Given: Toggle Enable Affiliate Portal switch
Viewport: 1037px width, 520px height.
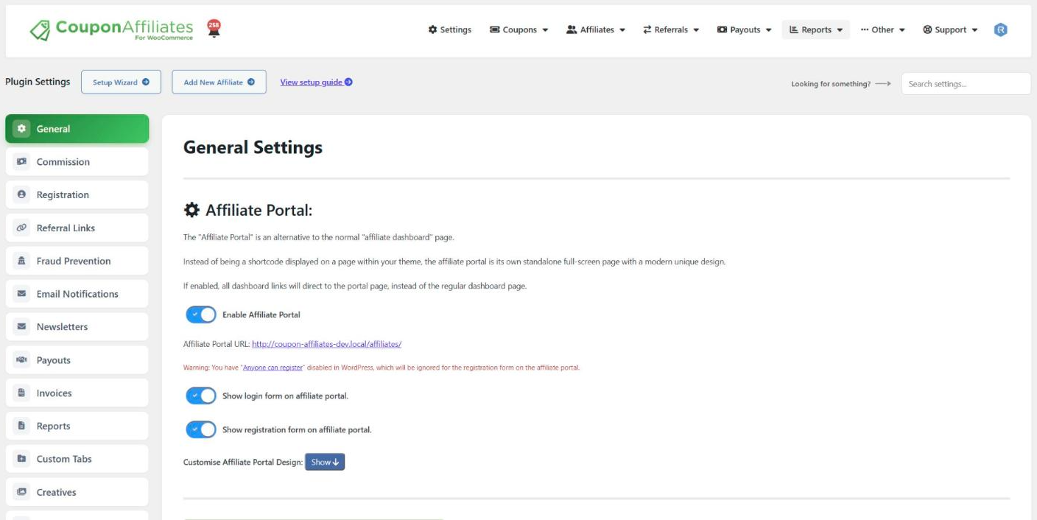Looking at the screenshot, I should 201,315.
